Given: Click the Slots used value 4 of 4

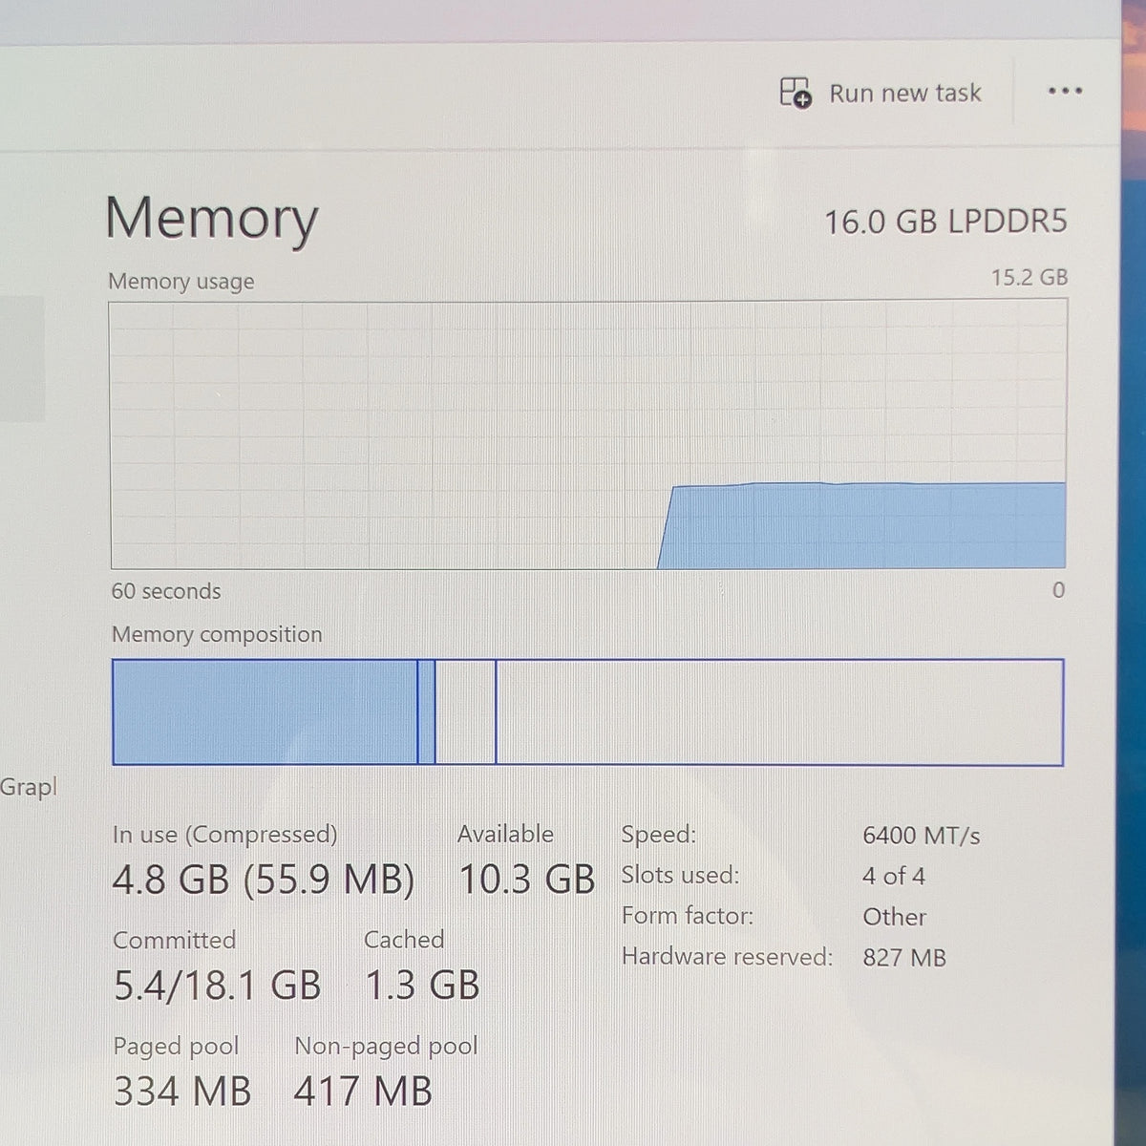Looking at the screenshot, I should coord(894,876).
